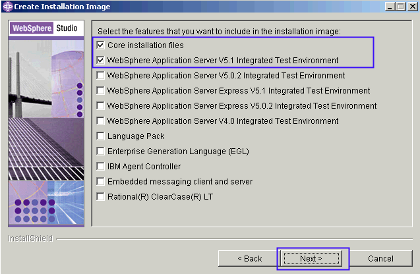Return with the Back button
Viewport: 420px width, 274px height.
(x=249, y=258)
